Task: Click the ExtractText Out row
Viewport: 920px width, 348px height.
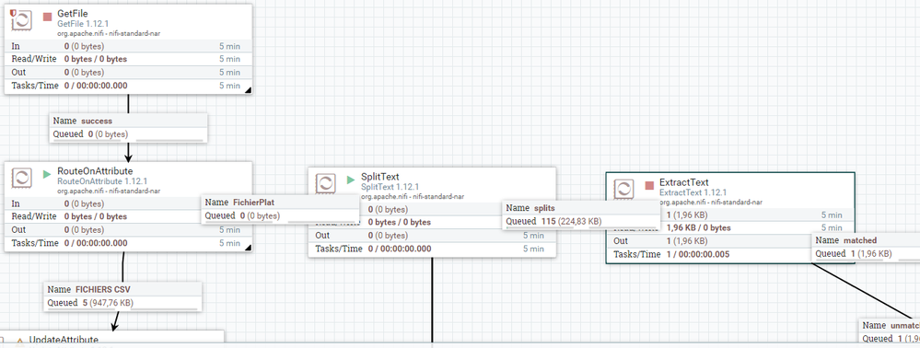Action: click(x=710, y=241)
